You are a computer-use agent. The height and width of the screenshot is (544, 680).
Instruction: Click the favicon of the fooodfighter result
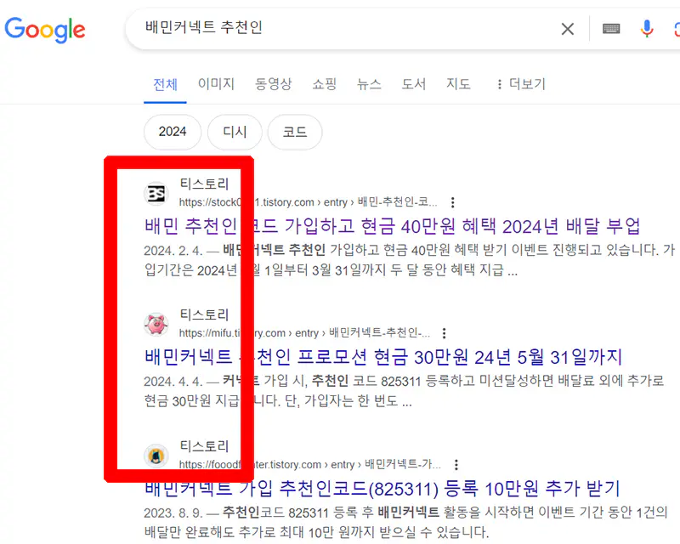coord(156,456)
